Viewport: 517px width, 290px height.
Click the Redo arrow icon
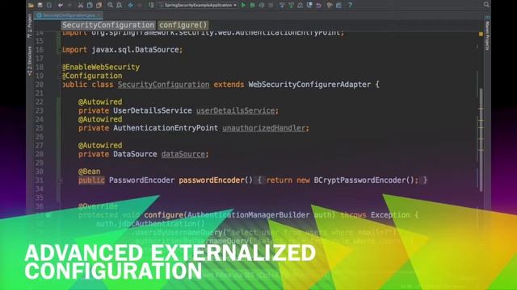click(x=69, y=5)
